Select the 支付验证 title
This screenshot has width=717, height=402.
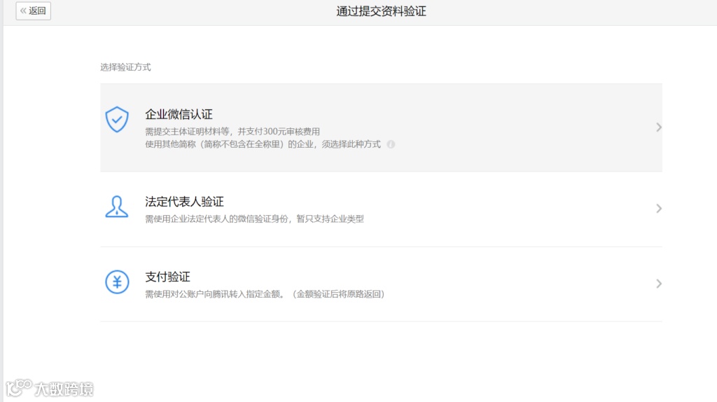tap(167, 277)
